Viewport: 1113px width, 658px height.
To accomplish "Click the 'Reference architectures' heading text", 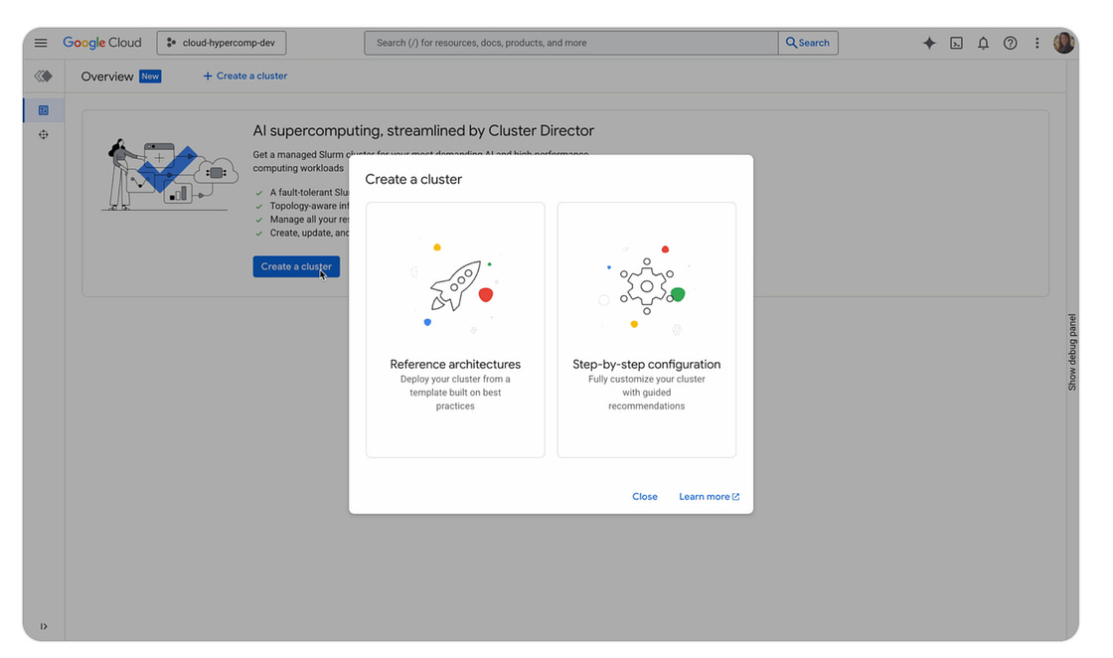I will pos(455,364).
